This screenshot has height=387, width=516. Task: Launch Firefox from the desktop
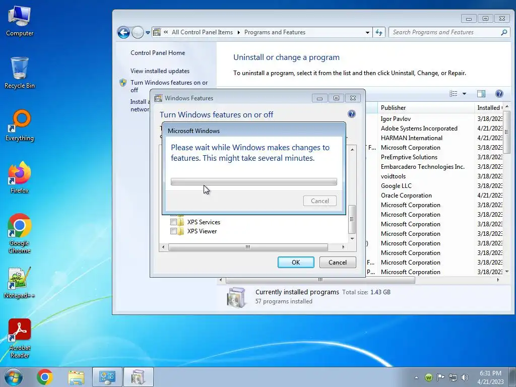(x=20, y=178)
